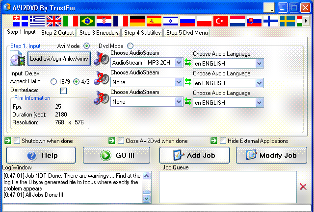Enable the Deinterlace checkbox
Screen dimensions: 314x212
tap(63, 91)
